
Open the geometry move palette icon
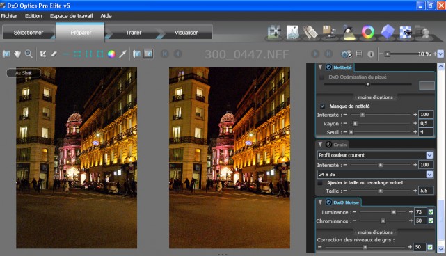(274, 32)
